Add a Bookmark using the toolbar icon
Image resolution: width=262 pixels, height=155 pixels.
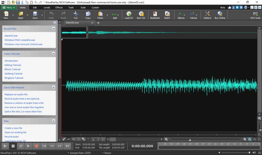click(x=155, y=15)
